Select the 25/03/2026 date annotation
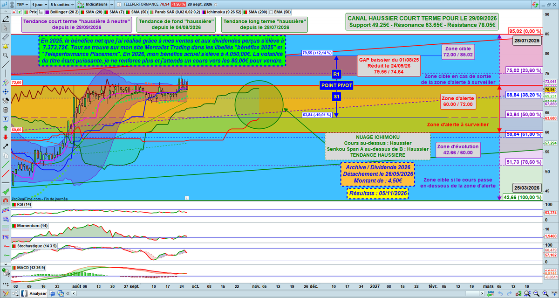The image size is (559, 298). [x=526, y=187]
